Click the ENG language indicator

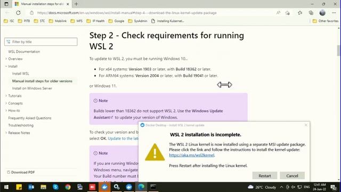point(307,187)
